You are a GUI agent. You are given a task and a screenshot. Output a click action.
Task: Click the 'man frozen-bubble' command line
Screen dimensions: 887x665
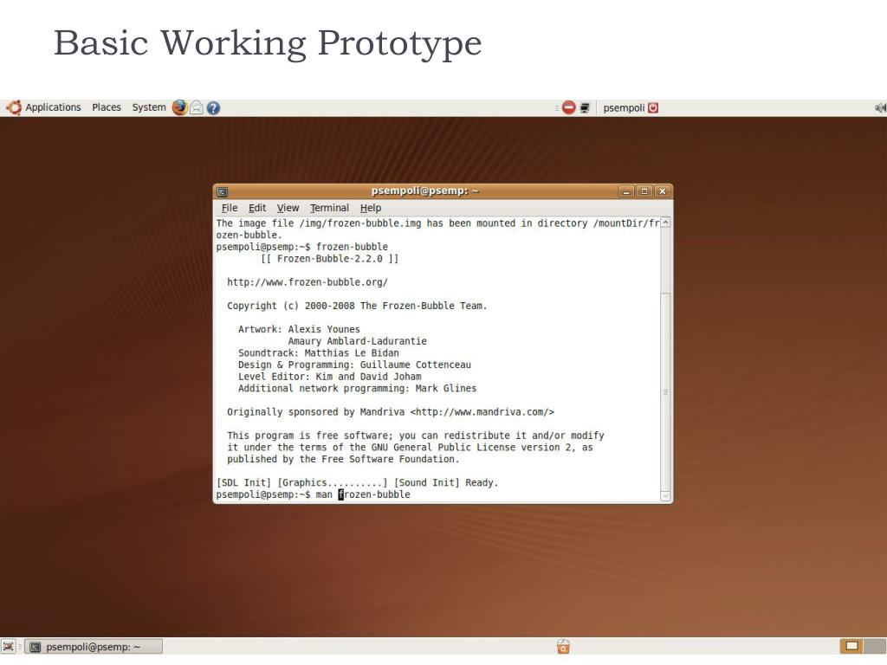[x=313, y=494]
